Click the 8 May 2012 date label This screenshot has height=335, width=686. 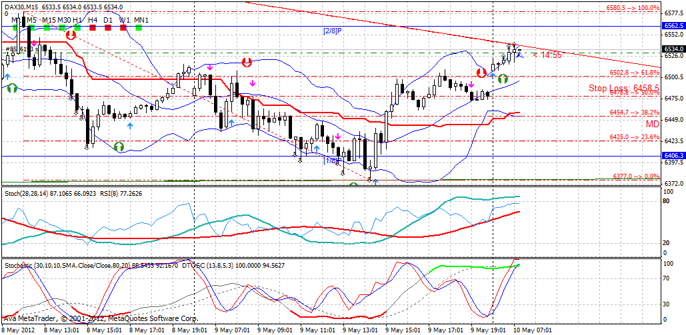(x=19, y=330)
